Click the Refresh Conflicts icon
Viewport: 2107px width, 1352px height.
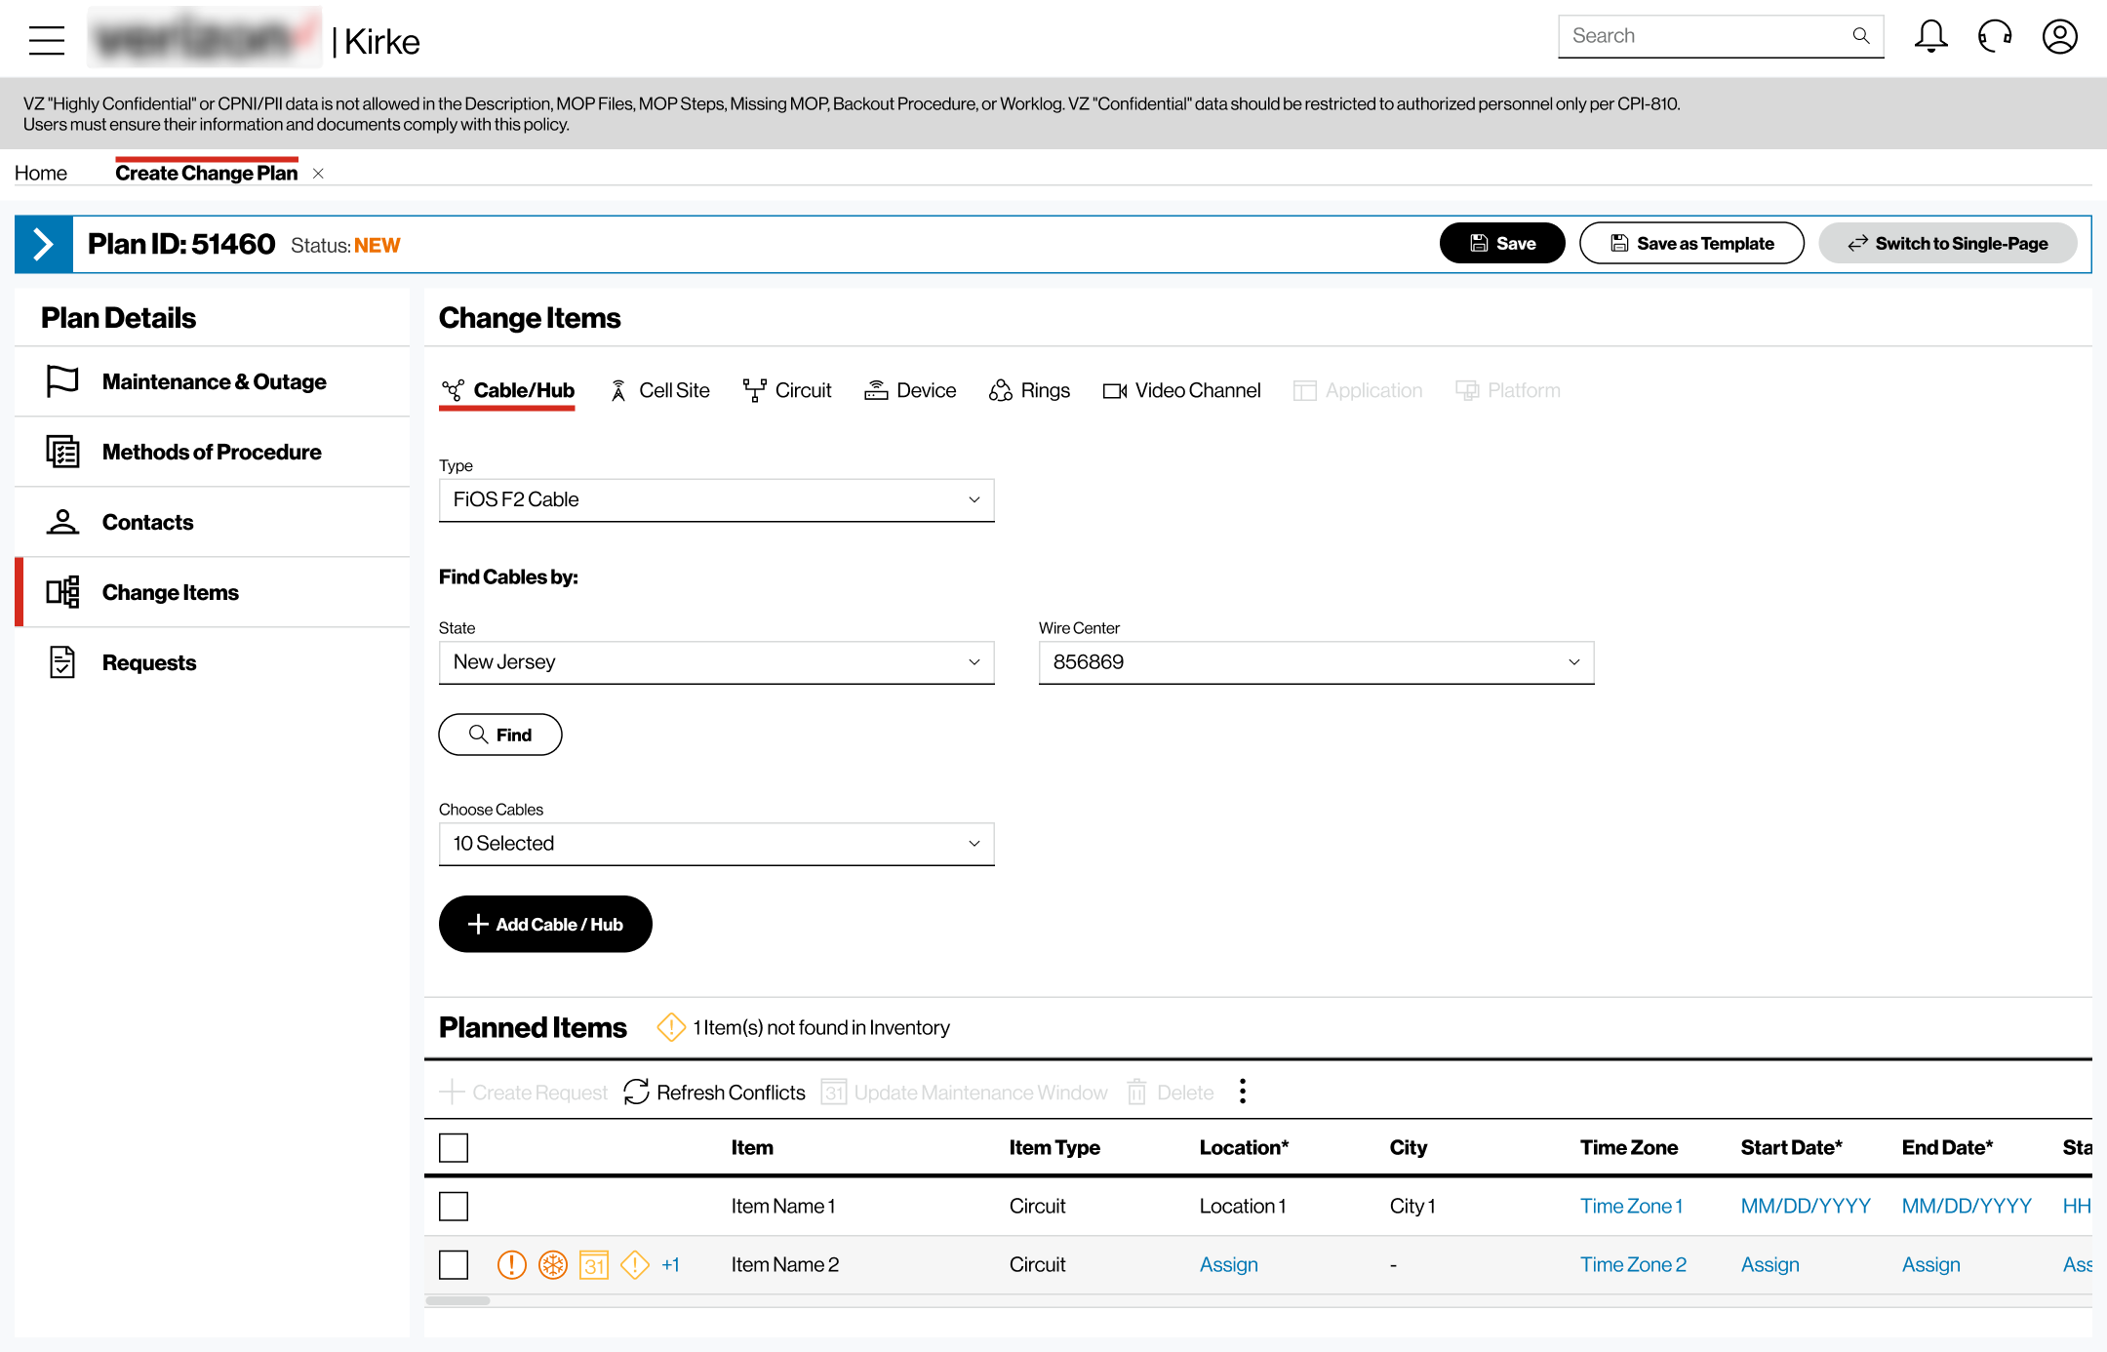pyautogui.click(x=636, y=1092)
